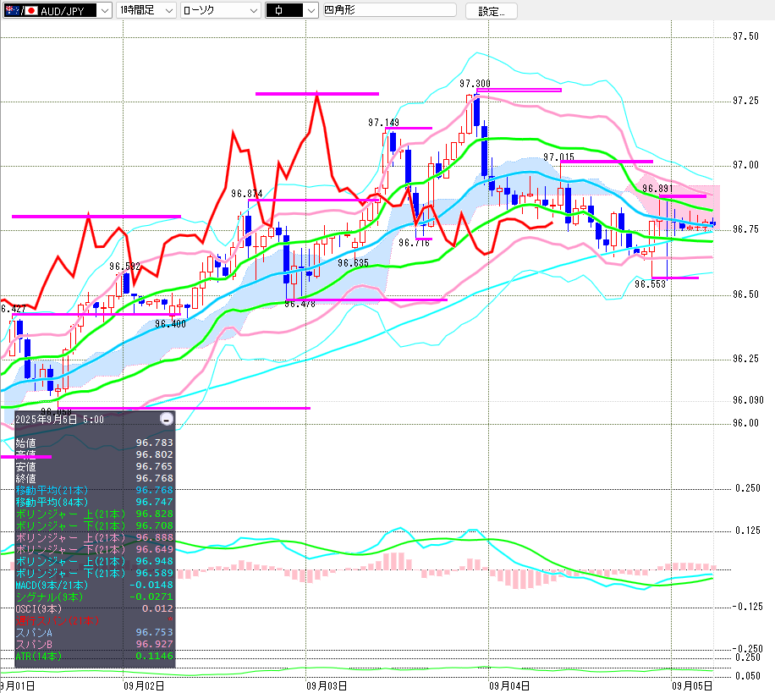This screenshot has height=693, width=775.
Task: Click the 97.015 price label
Action: [558, 157]
